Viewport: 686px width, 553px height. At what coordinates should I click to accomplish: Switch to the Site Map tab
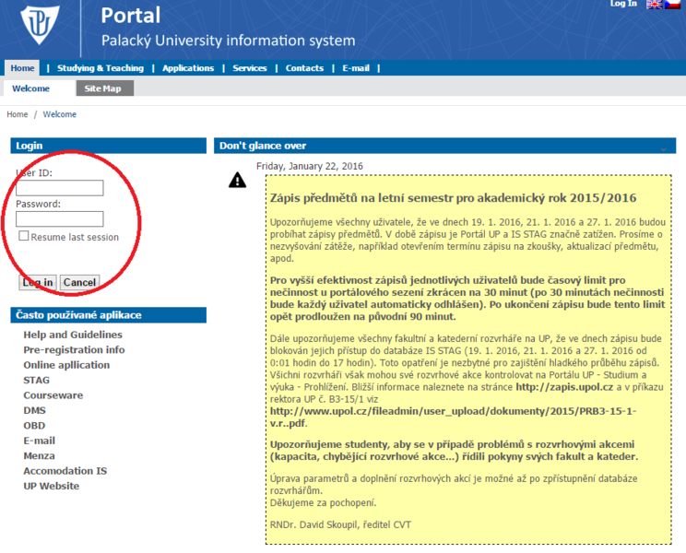click(102, 88)
